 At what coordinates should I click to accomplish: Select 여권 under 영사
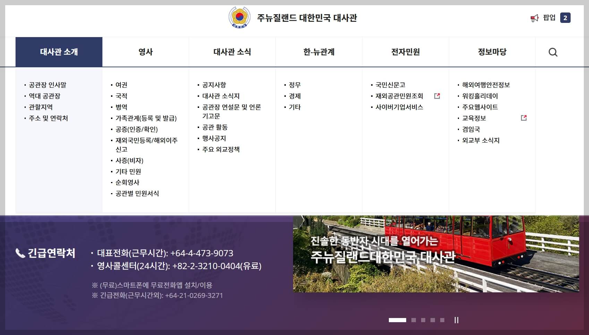[x=121, y=85]
